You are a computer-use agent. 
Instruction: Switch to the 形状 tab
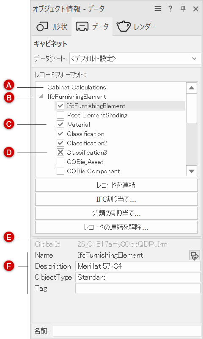pos(52,27)
